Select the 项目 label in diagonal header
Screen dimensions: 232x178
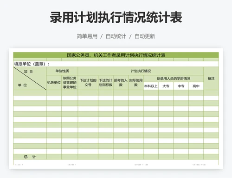click(x=28, y=72)
